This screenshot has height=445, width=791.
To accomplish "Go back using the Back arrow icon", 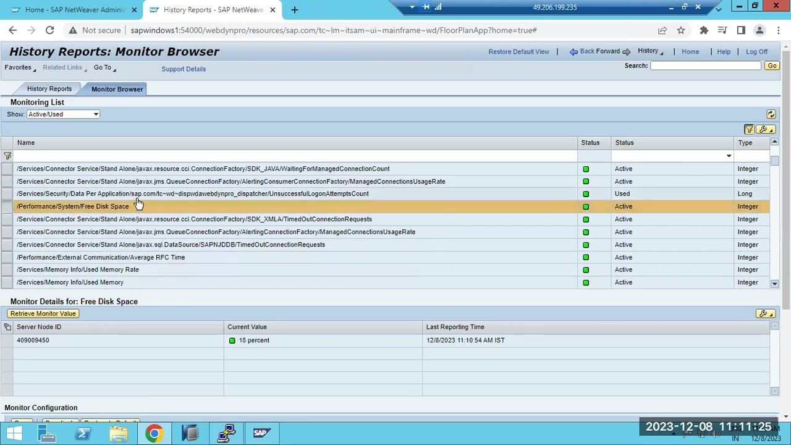I will tap(573, 52).
